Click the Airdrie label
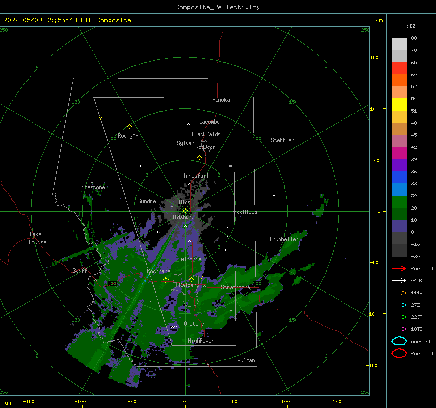This screenshot has width=436, height=408. pos(191,259)
